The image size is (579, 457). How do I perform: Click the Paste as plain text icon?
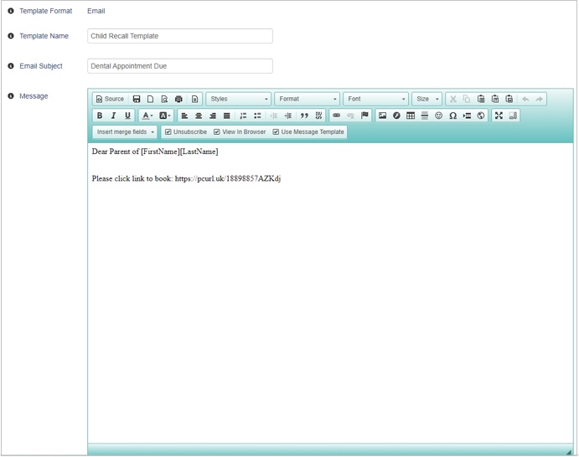(495, 99)
